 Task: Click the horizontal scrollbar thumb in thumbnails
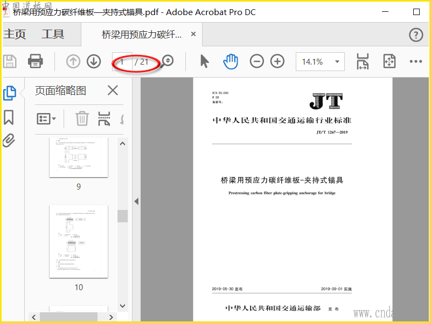69,317
